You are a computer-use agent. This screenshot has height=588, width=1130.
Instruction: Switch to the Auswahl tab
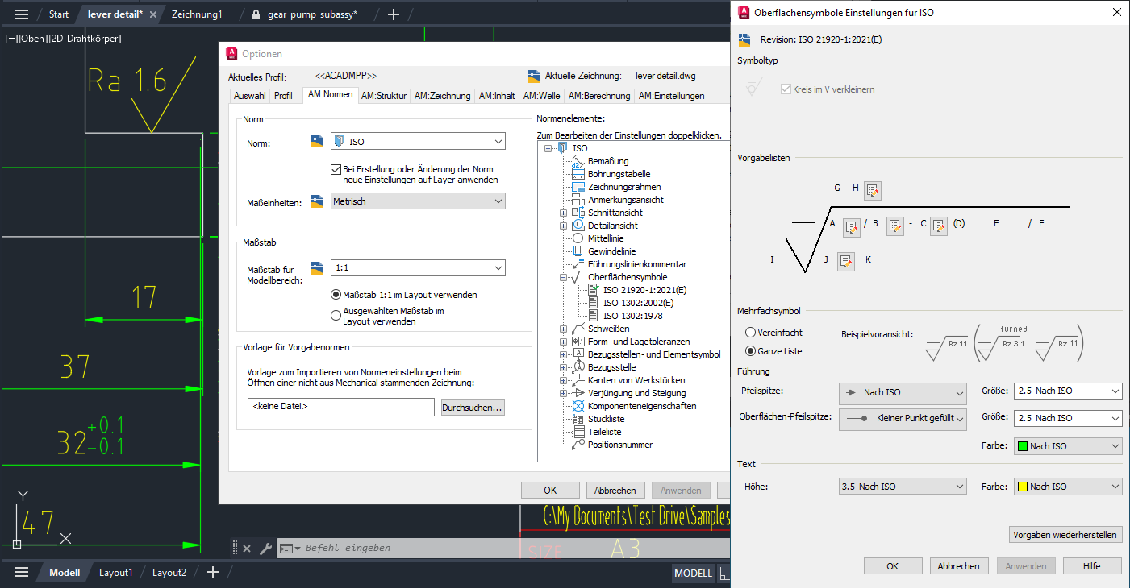[x=249, y=96]
